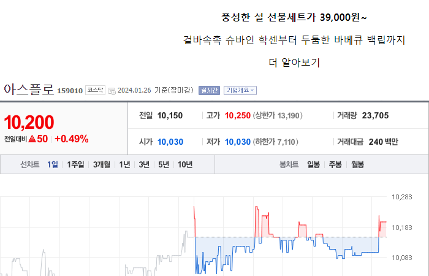Click the 거래대금 value 240 백만
Viewport: 429px width, 276px height.
click(383, 142)
